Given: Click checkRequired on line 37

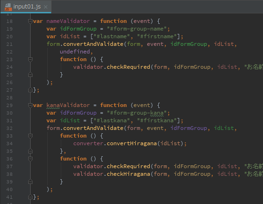Looking at the screenshot, I should 128,166.
